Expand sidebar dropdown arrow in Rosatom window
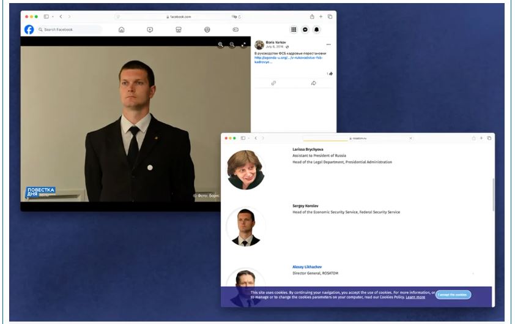Image resolution: width=515 pixels, height=324 pixels. click(x=249, y=138)
